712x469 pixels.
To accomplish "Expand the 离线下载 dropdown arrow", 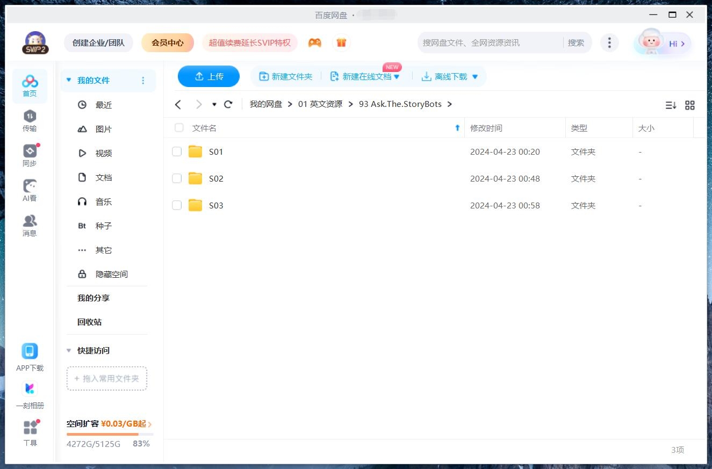I will 474,76.
